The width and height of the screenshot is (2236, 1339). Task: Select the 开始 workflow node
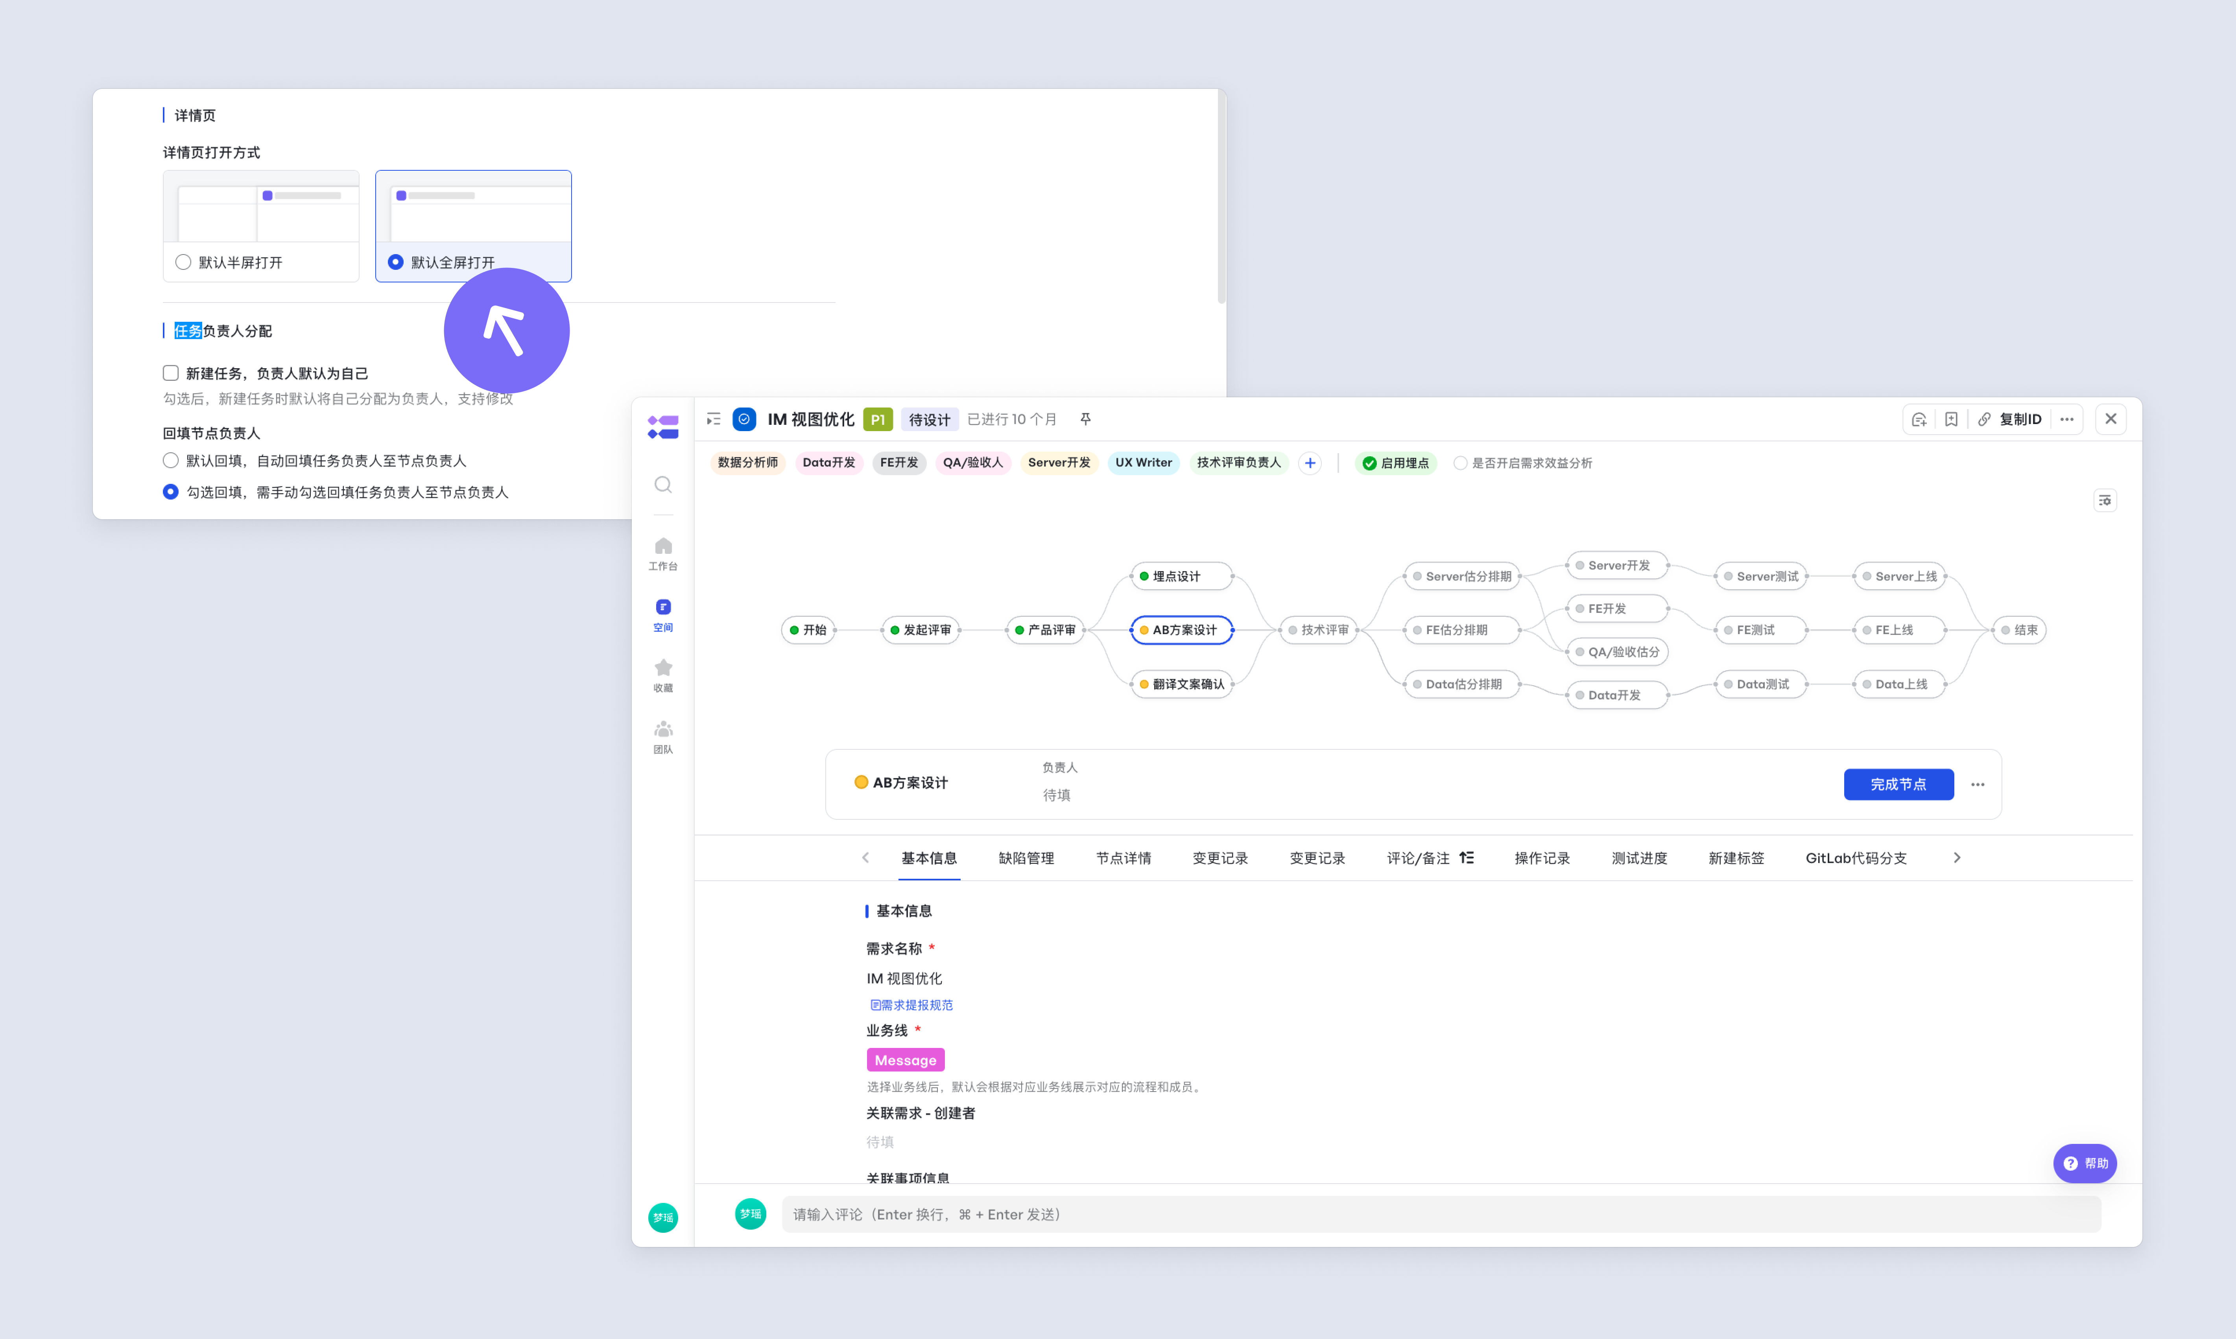pyautogui.click(x=808, y=630)
